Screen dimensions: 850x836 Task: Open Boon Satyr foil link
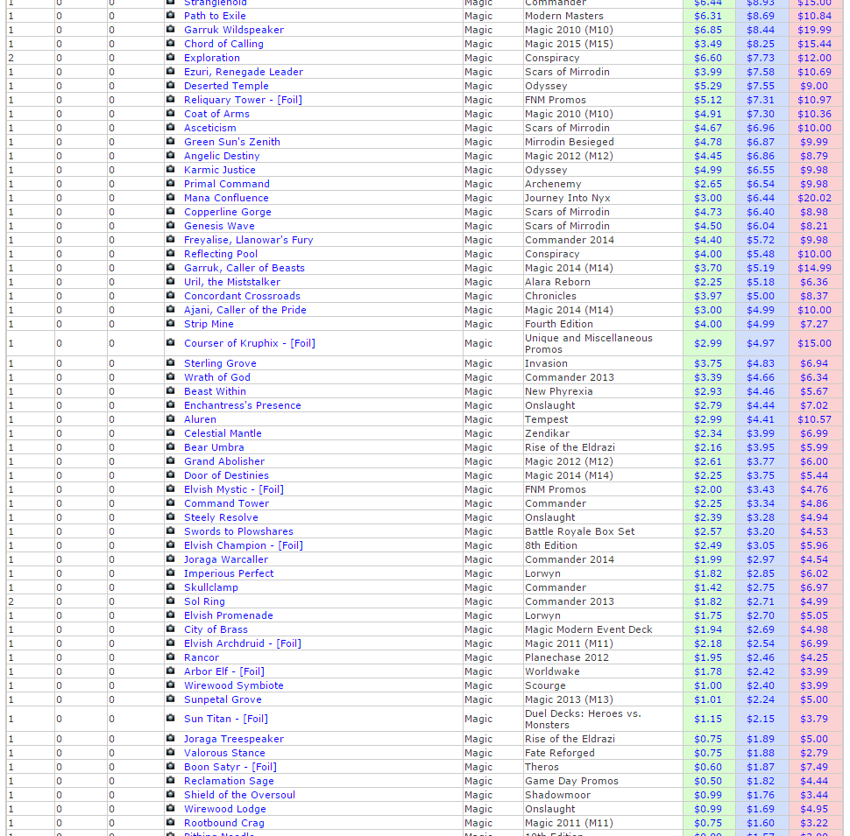pos(230,767)
